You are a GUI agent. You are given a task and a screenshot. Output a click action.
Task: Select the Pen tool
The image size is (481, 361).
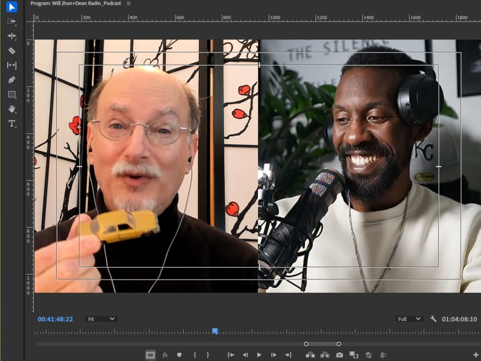pos(12,80)
